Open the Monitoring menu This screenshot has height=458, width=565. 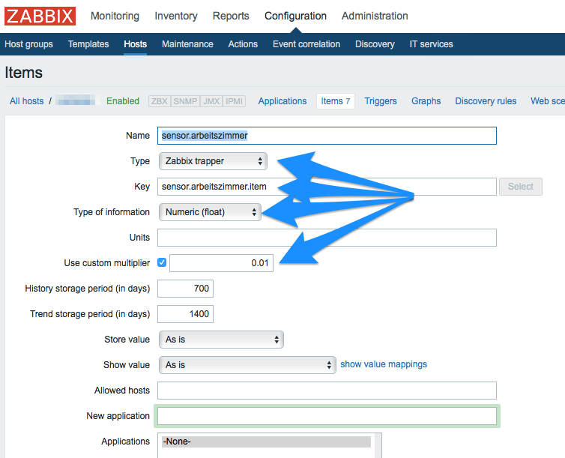pyautogui.click(x=115, y=16)
